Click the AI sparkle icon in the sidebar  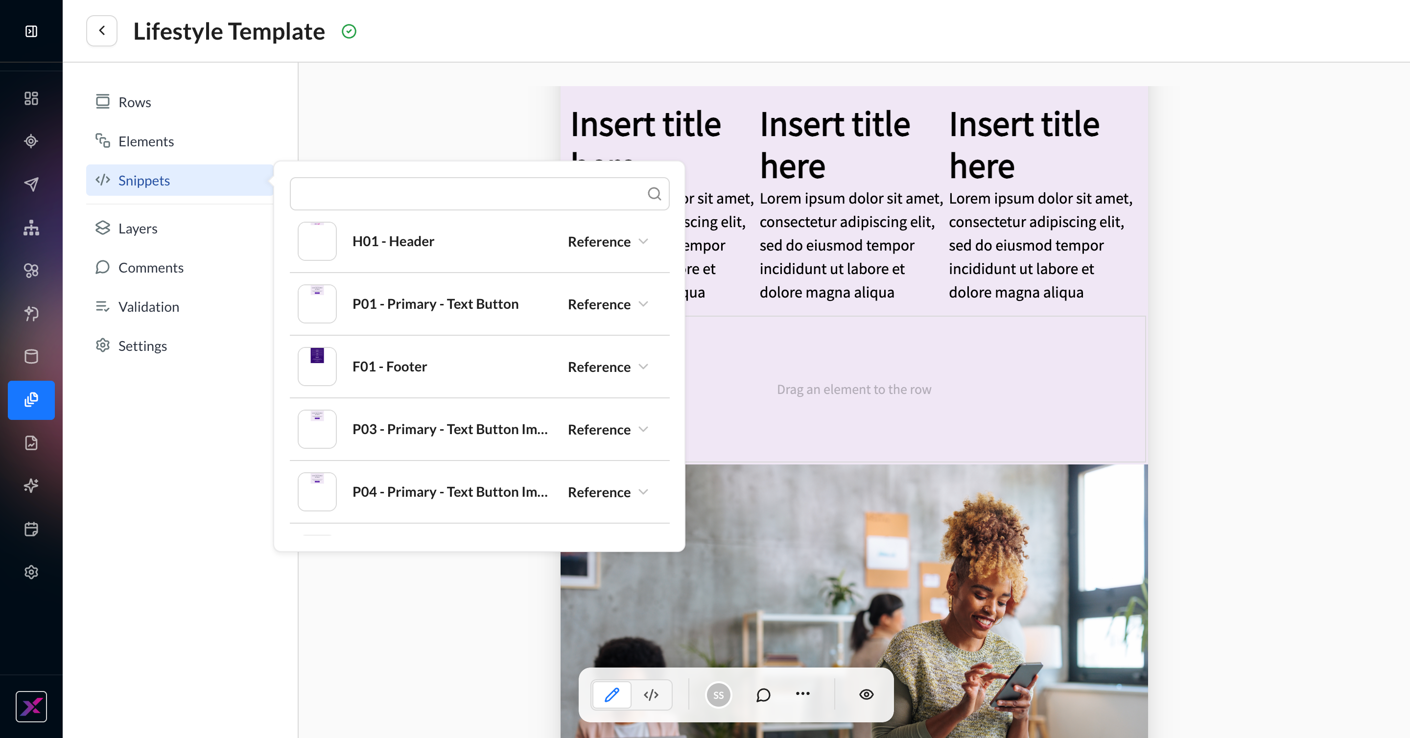point(31,486)
